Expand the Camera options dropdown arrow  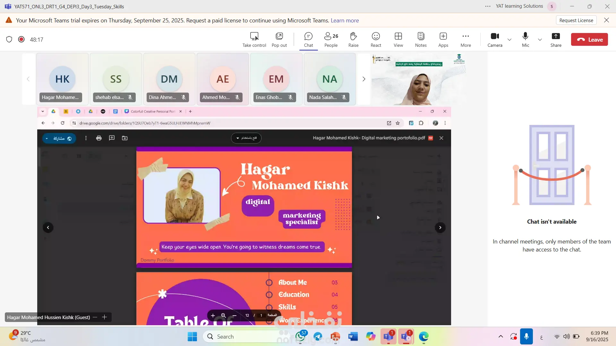[x=509, y=40]
